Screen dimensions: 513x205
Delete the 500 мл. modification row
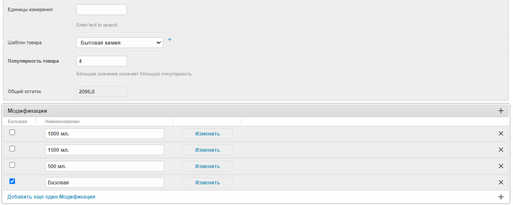point(501,166)
